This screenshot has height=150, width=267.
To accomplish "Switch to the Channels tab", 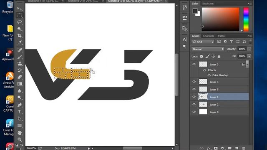I will 209,36.
